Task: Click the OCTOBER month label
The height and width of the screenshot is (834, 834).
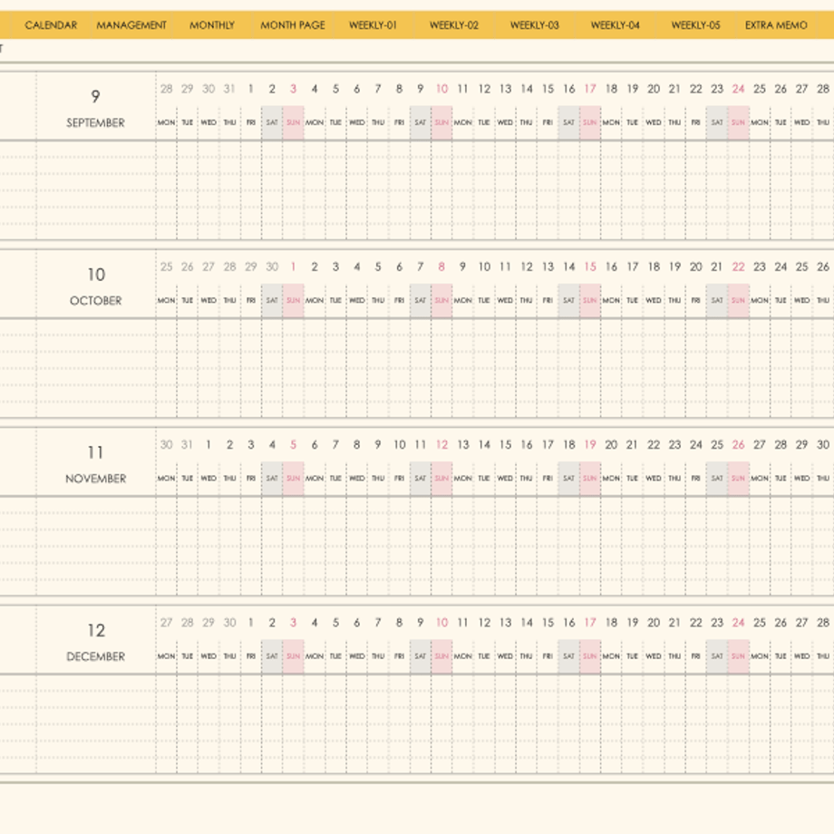Action: click(96, 301)
